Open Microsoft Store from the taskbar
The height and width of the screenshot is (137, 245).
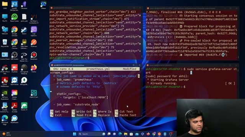(x=131, y=134)
